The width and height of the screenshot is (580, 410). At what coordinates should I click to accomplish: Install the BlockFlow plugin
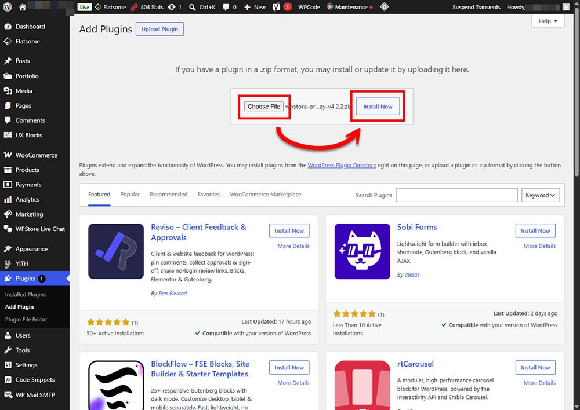click(289, 368)
